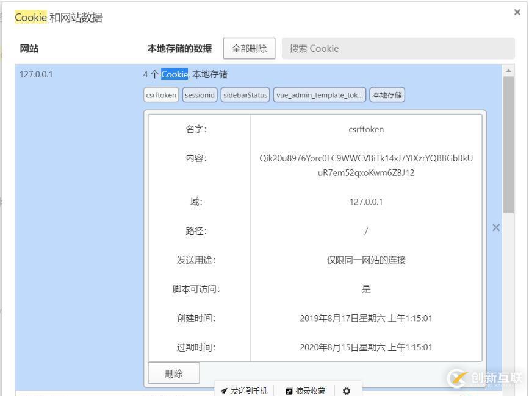This screenshot has height=396, width=529.
Task: Click the 发送到手机 send-to-phone icon
Action: coord(224,391)
